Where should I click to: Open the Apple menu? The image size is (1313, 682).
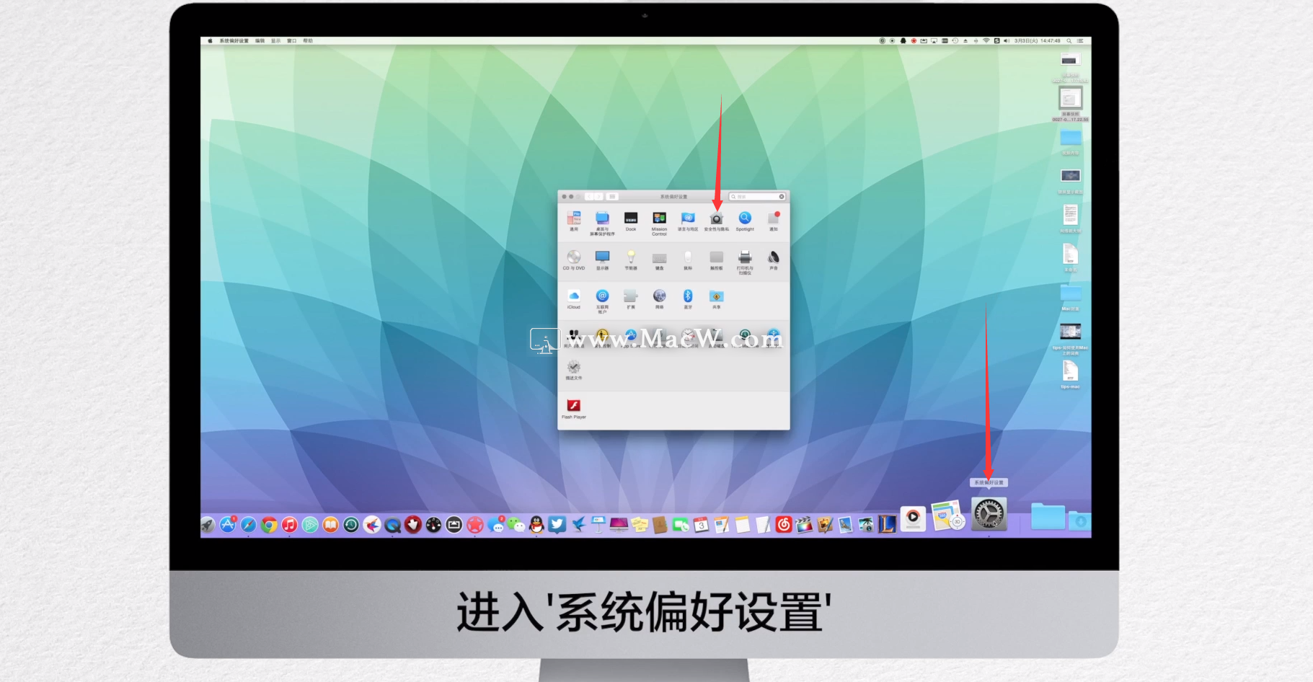click(210, 41)
